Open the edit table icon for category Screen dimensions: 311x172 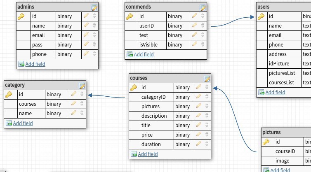click(82, 86)
